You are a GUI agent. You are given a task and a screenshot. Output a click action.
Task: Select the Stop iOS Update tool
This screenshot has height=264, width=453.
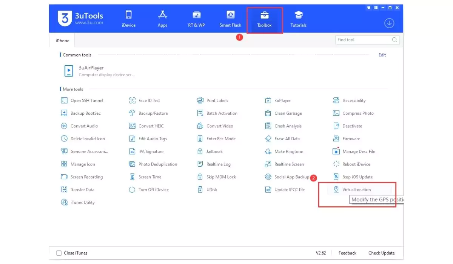click(x=353, y=177)
